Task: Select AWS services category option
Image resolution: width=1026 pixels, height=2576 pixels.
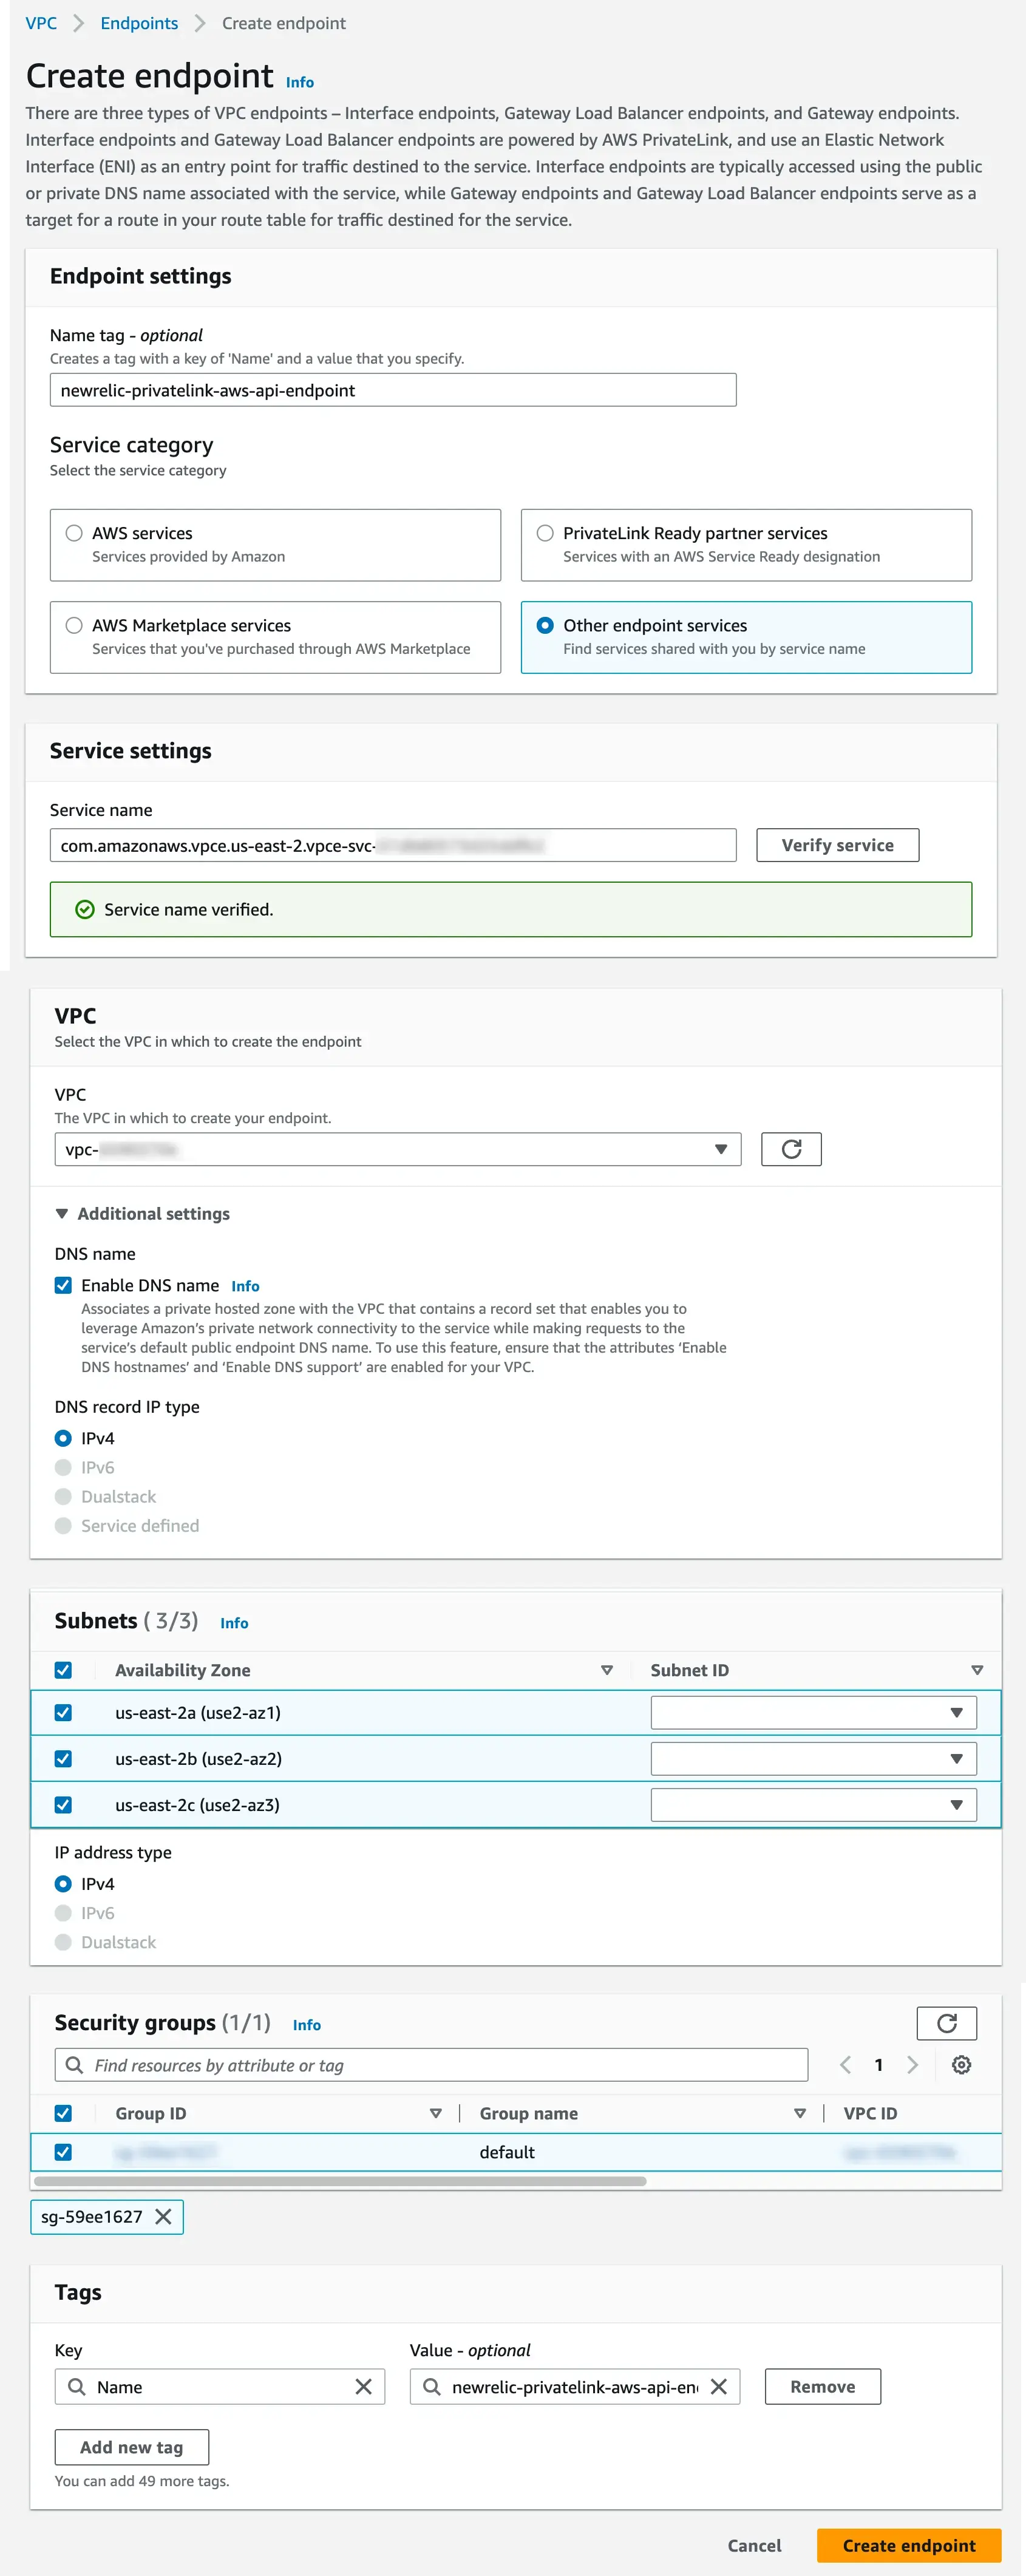Action: [74, 533]
